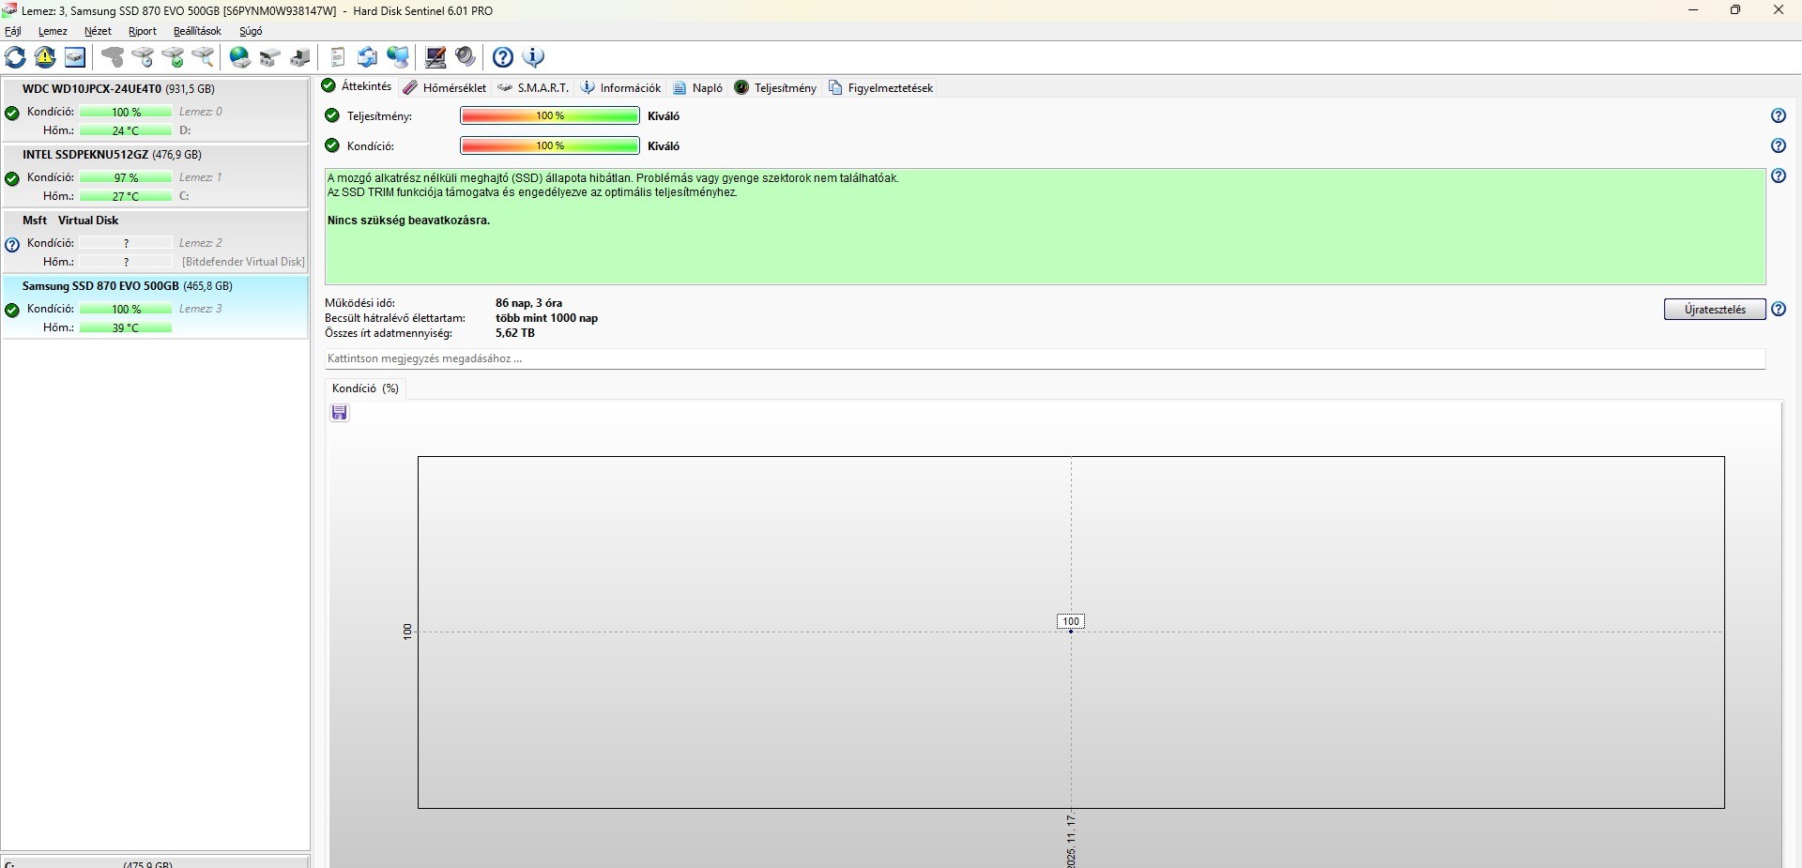The width and height of the screenshot is (1802, 868).
Task: Switch to the Figyelmeztetések tab
Action: [880, 87]
